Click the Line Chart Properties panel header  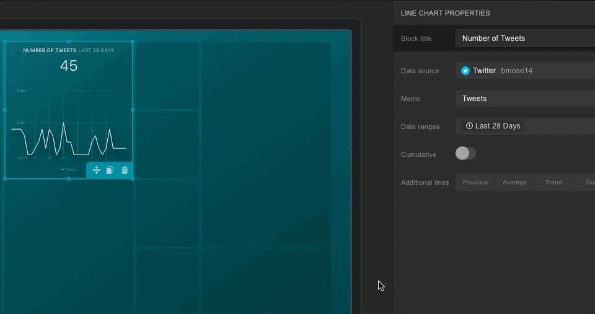[x=446, y=13]
